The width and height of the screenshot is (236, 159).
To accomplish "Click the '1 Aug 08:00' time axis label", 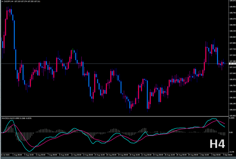I will pos(17,155).
